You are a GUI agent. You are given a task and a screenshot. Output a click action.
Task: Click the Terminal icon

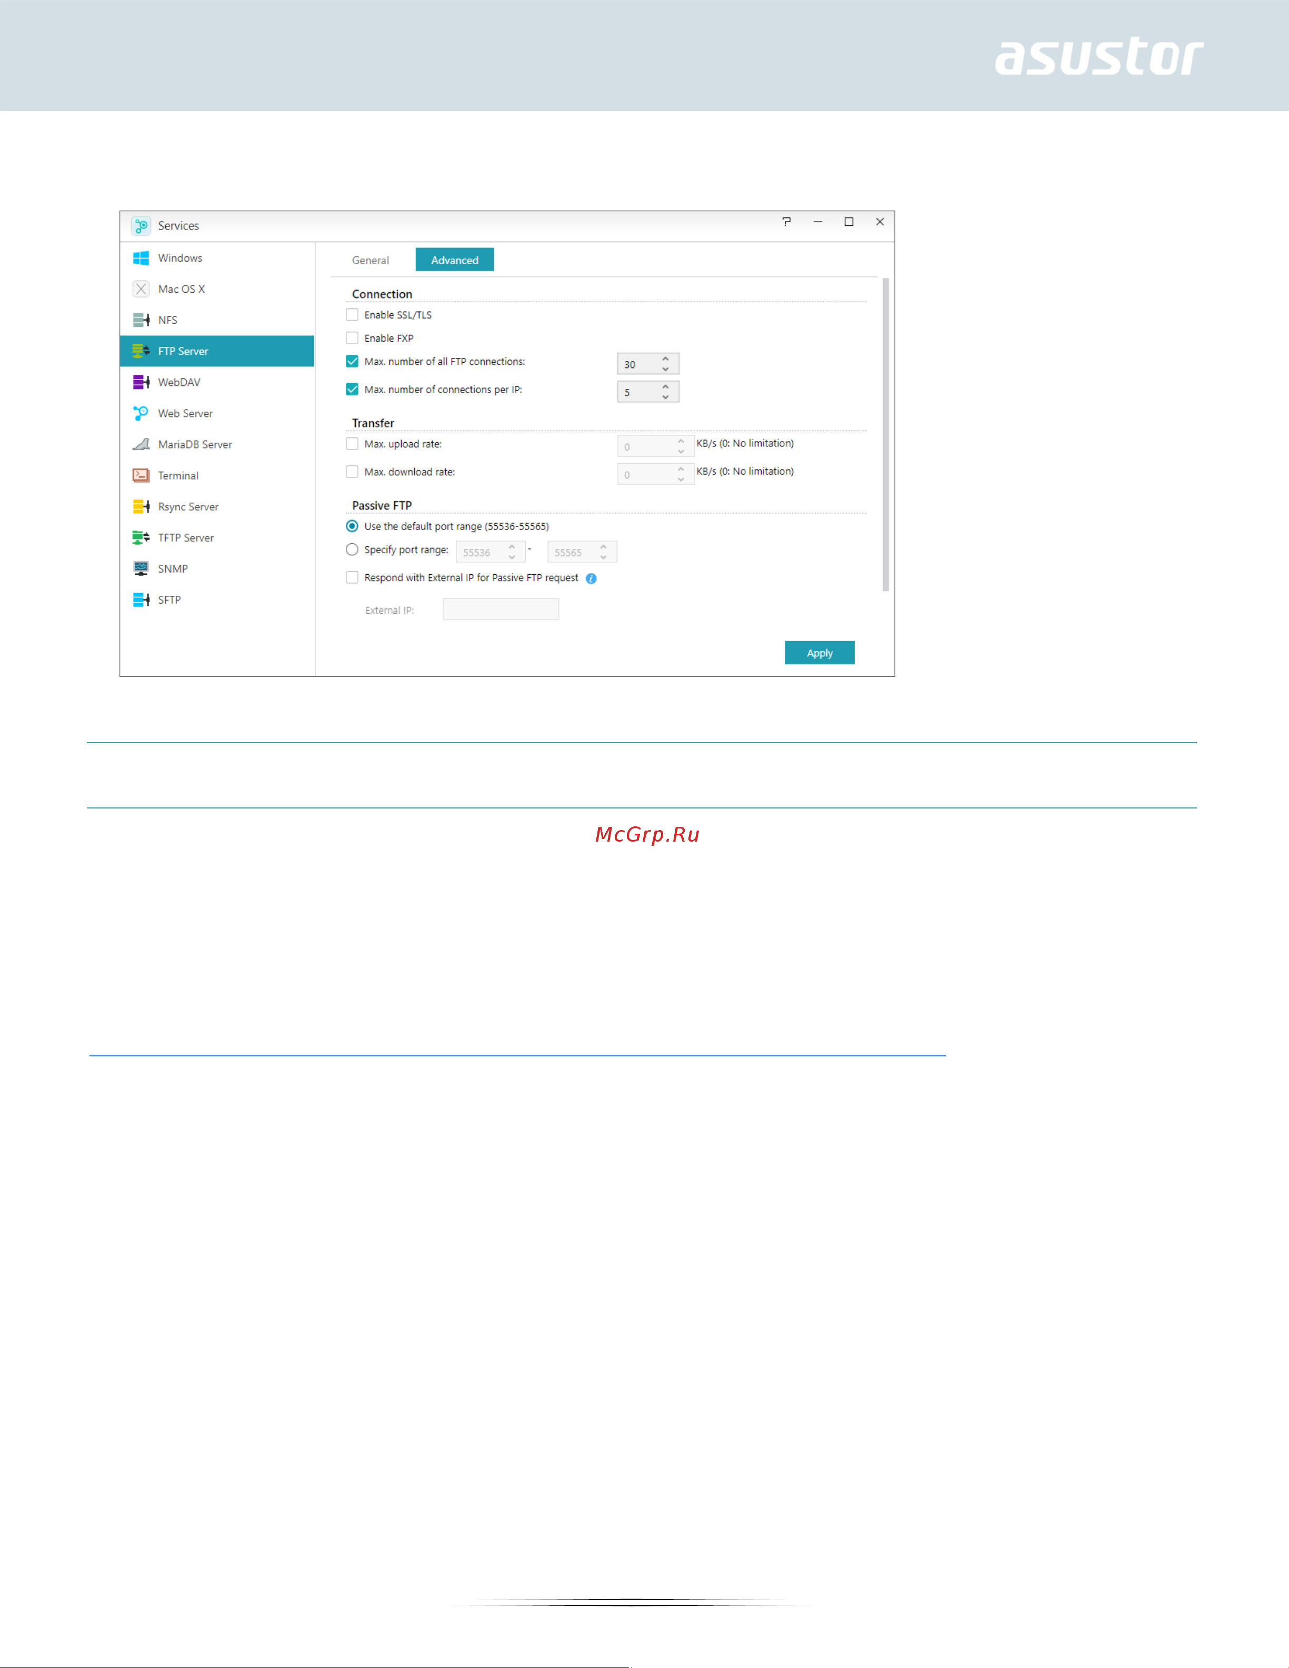[x=141, y=475]
